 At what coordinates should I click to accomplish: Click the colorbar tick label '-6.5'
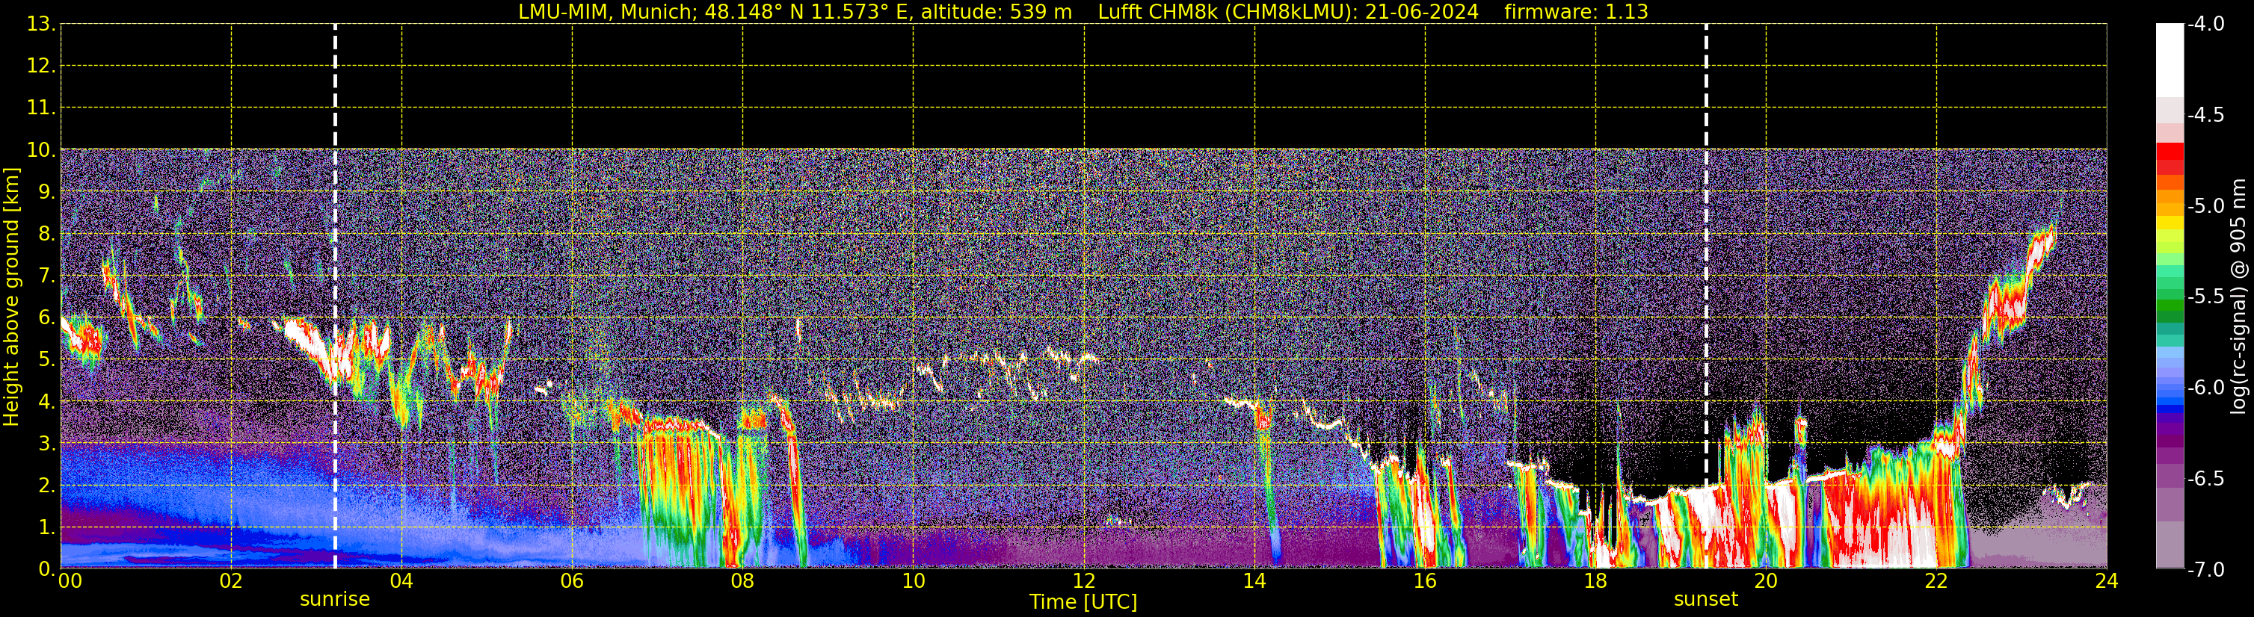click(2206, 479)
